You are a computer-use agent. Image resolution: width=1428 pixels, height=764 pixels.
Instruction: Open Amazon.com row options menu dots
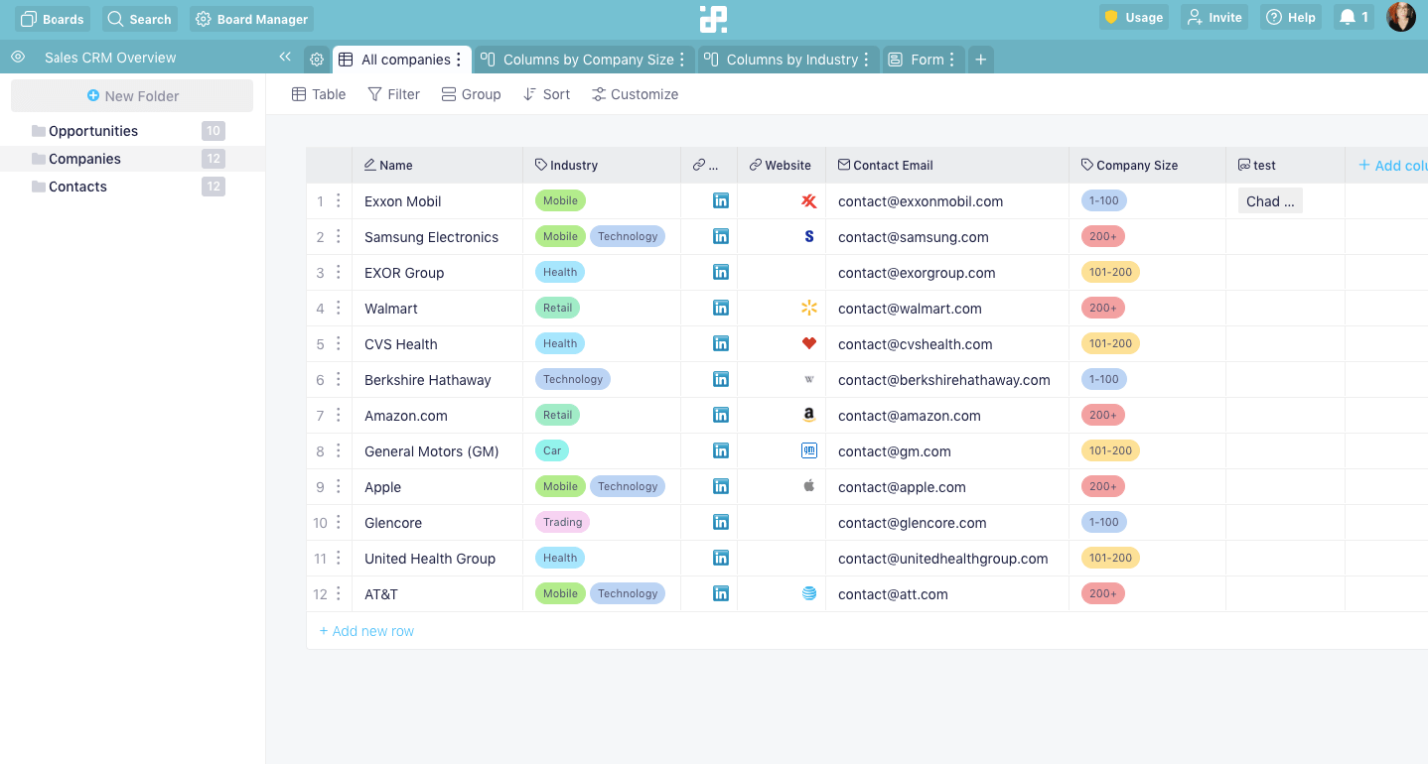click(x=339, y=415)
